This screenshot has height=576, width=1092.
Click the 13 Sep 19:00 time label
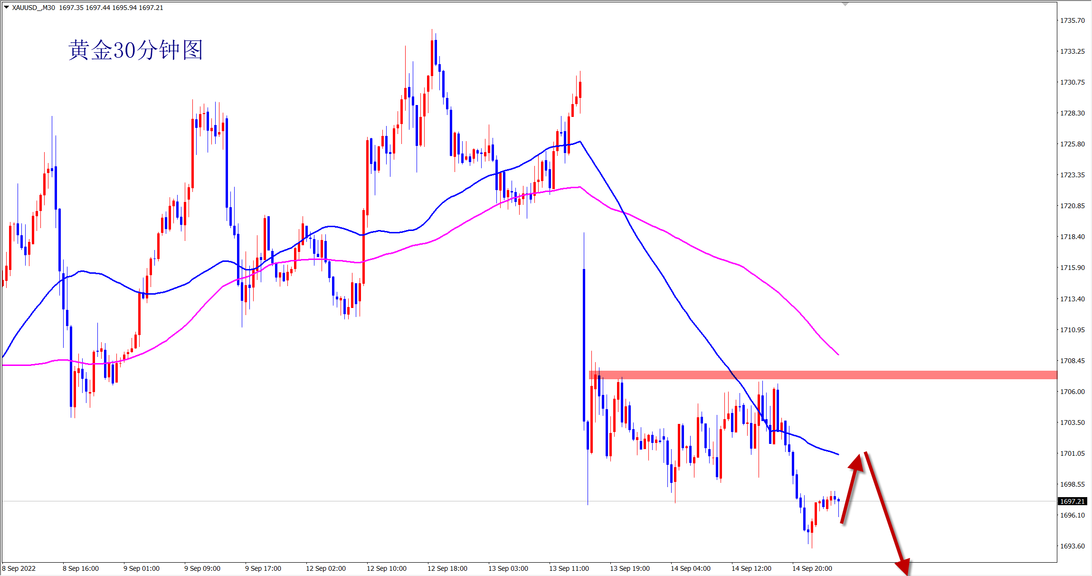point(630,568)
